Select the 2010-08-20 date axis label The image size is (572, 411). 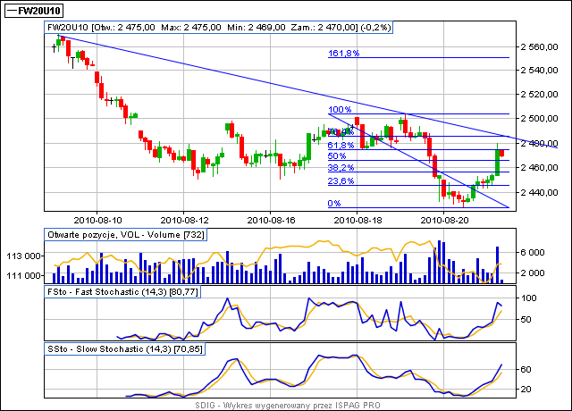pyautogui.click(x=444, y=218)
